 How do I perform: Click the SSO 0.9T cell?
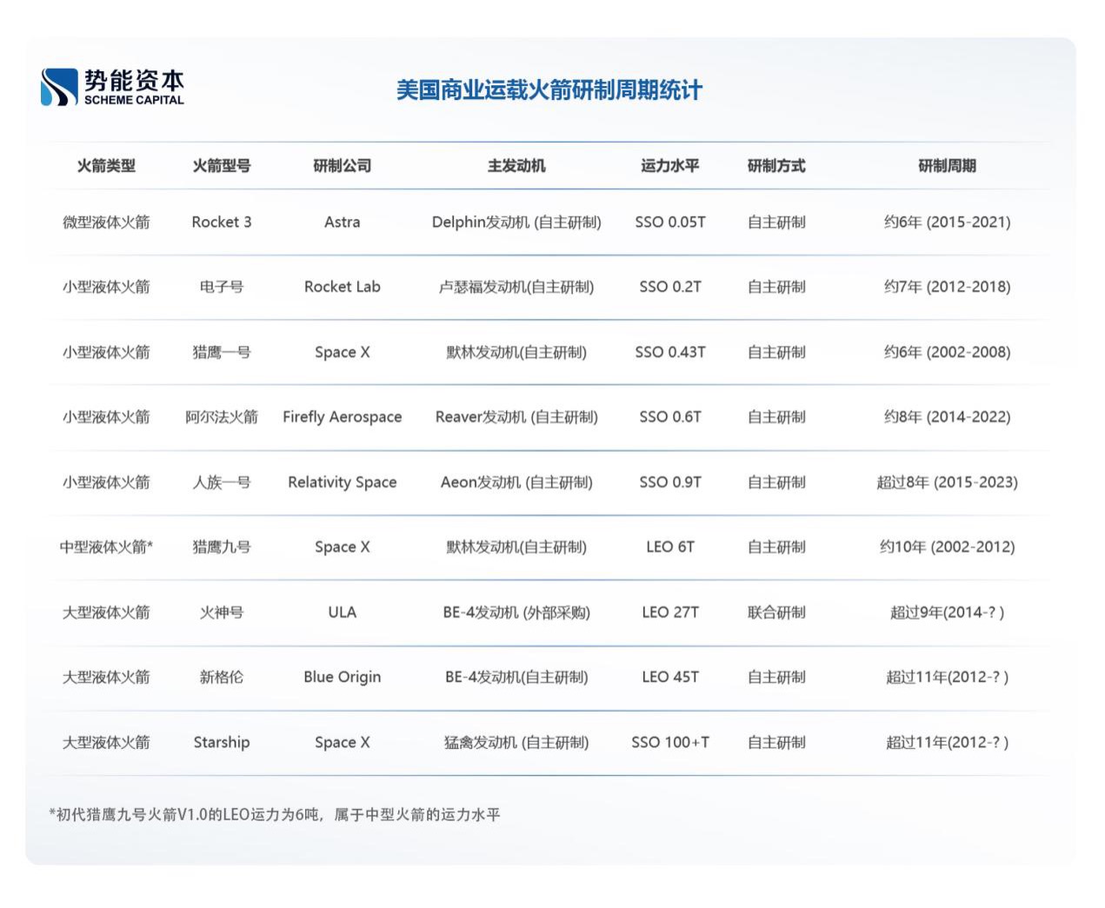coord(670,482)
